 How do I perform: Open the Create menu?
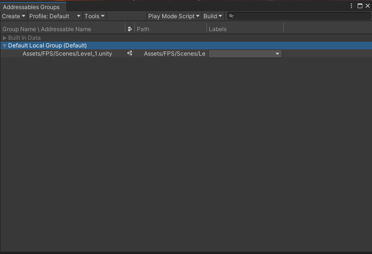coord(13,16)
